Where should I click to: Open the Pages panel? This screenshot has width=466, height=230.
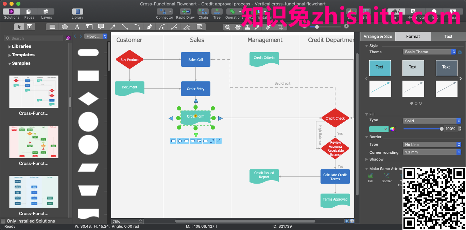29,12
